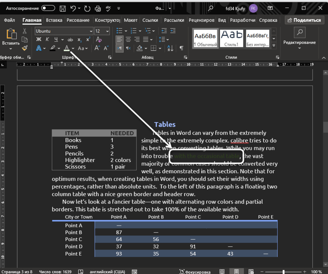The image size is (328, 274).
Task: Select the Стиль1 style from the gallery
Action: 231,38
